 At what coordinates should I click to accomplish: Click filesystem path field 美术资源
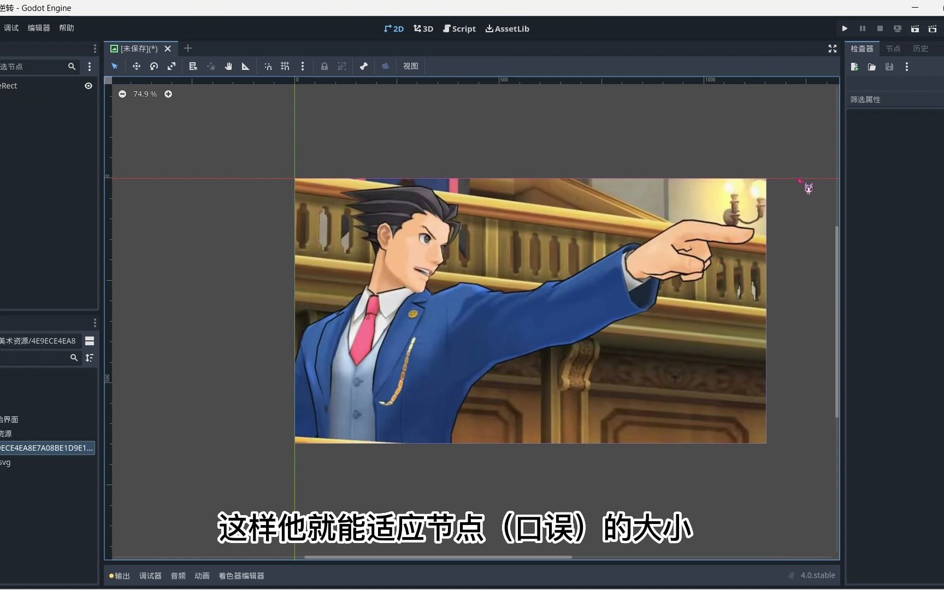39,341
